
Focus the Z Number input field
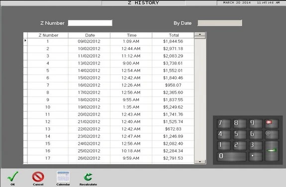[x=90, y=23]
